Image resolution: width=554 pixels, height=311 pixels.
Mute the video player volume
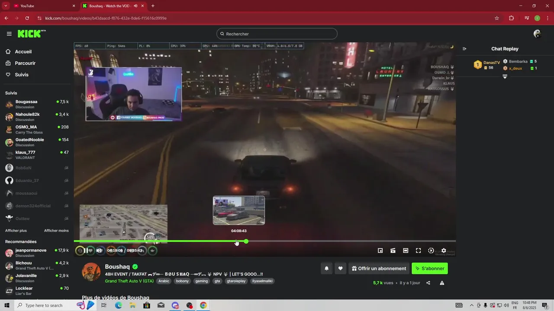(x=99, y=251)
